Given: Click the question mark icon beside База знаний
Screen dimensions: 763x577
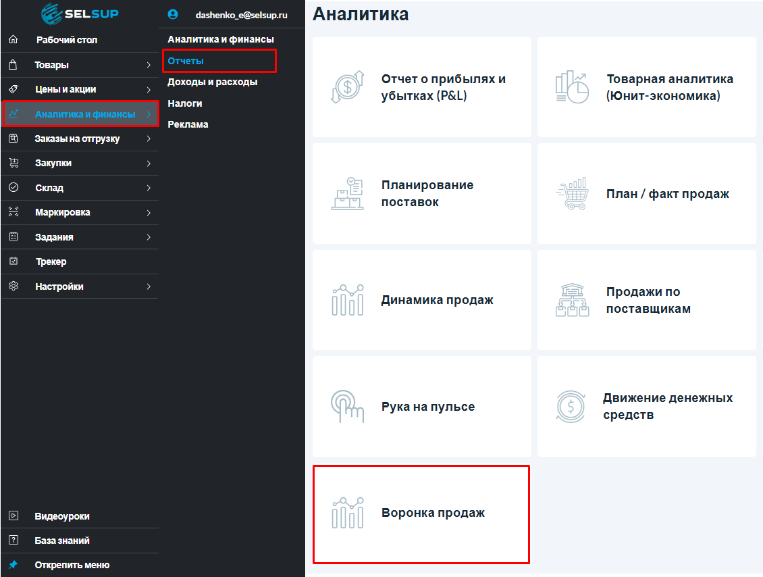Looking at the screenshot, I should click(14, 540).
